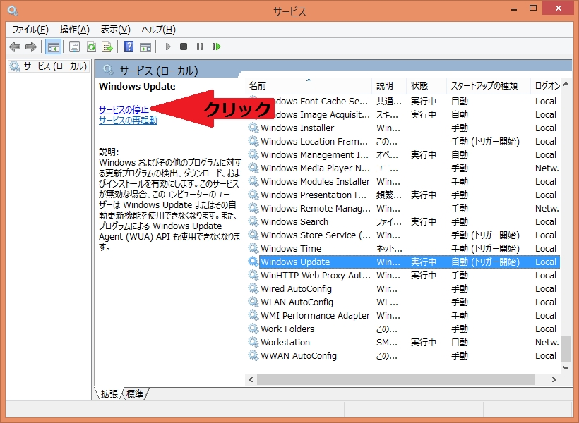The height and width of the screenshot is (423, 579).
Task: Click the gear icon beside Windows Location Fram...
Action: pyautogui.click(x=253, y=141)
